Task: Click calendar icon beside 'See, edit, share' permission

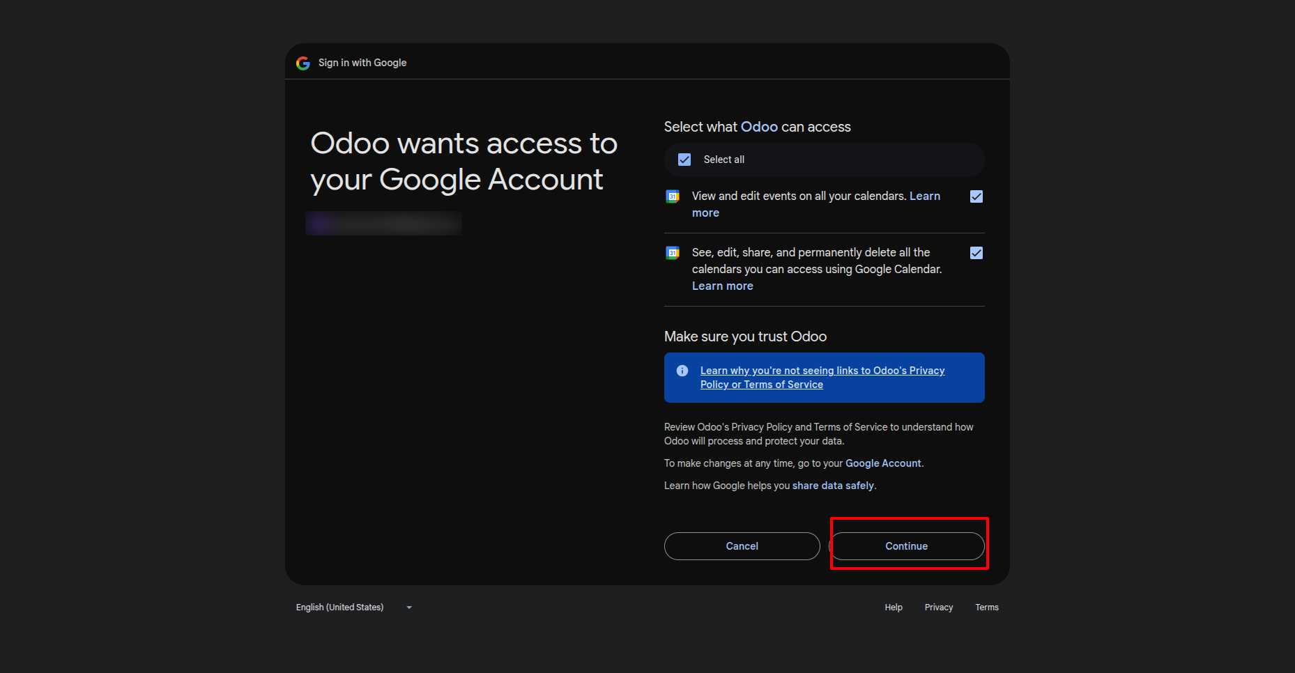Action: [x=673, y=253]
